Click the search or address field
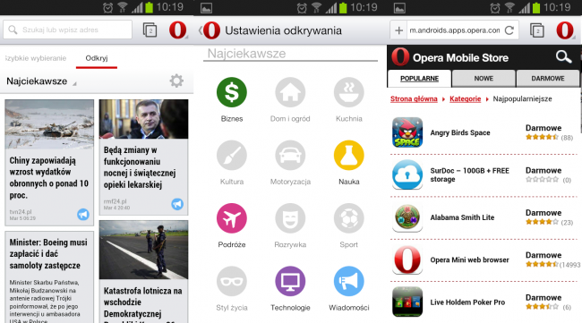The height and width of the screenshot is (323, 582). click(67, 30)
